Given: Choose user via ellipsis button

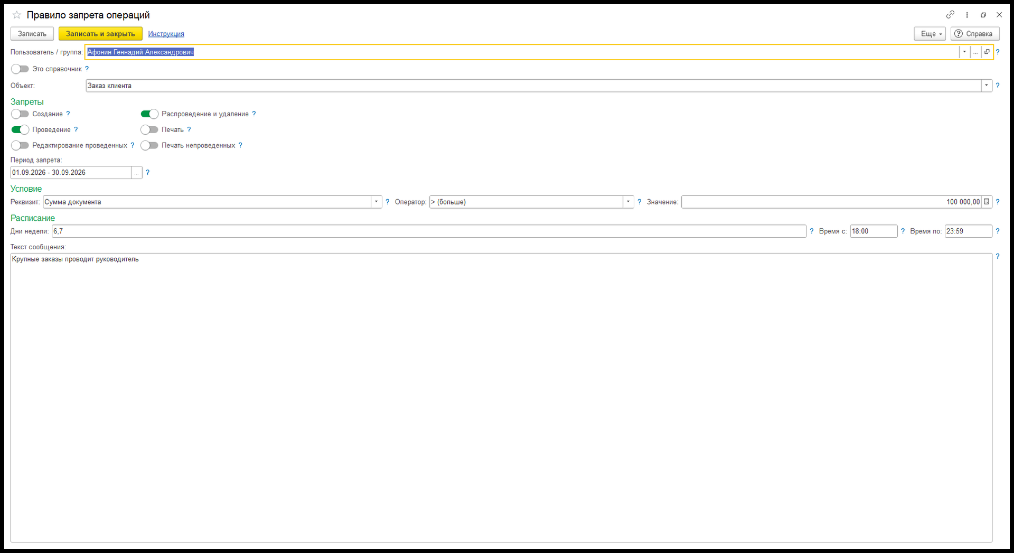Looking at the screenshot, I should (975, 52).
